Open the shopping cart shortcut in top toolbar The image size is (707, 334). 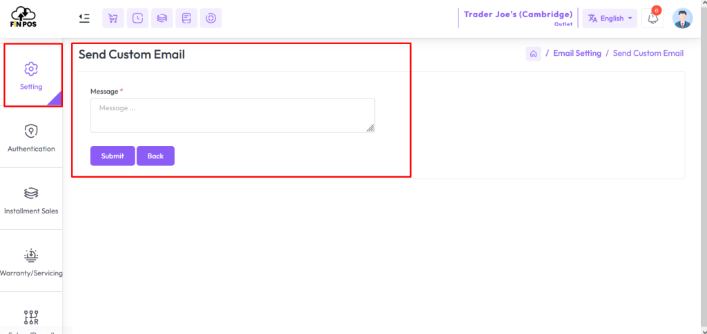(x=113, y=19)
